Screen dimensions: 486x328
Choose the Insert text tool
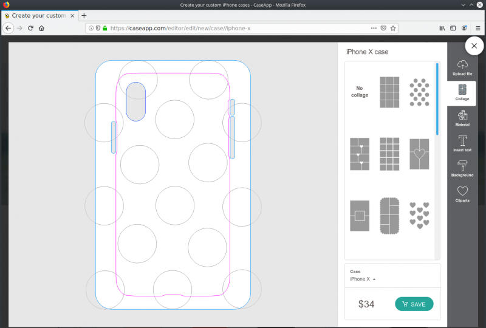coord(462,143)
